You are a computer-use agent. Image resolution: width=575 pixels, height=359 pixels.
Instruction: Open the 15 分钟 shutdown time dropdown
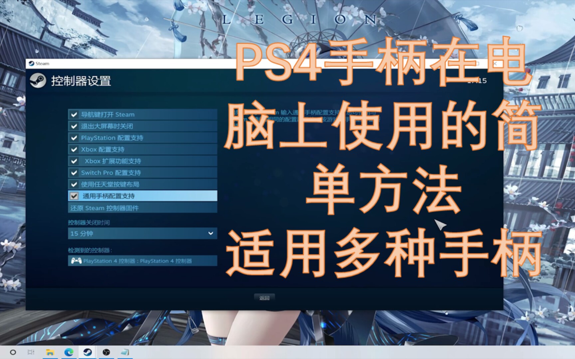pos(142,233)
